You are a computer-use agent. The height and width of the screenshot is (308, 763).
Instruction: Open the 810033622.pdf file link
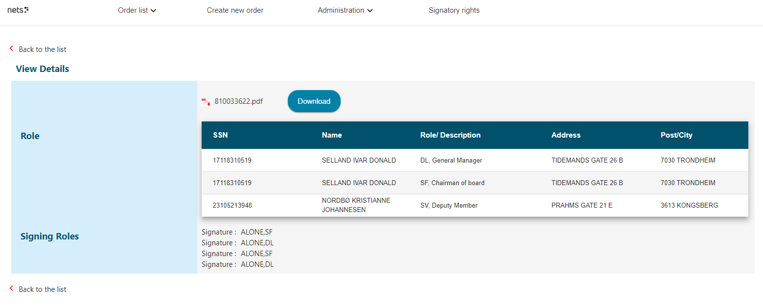[x=238, y=101]
